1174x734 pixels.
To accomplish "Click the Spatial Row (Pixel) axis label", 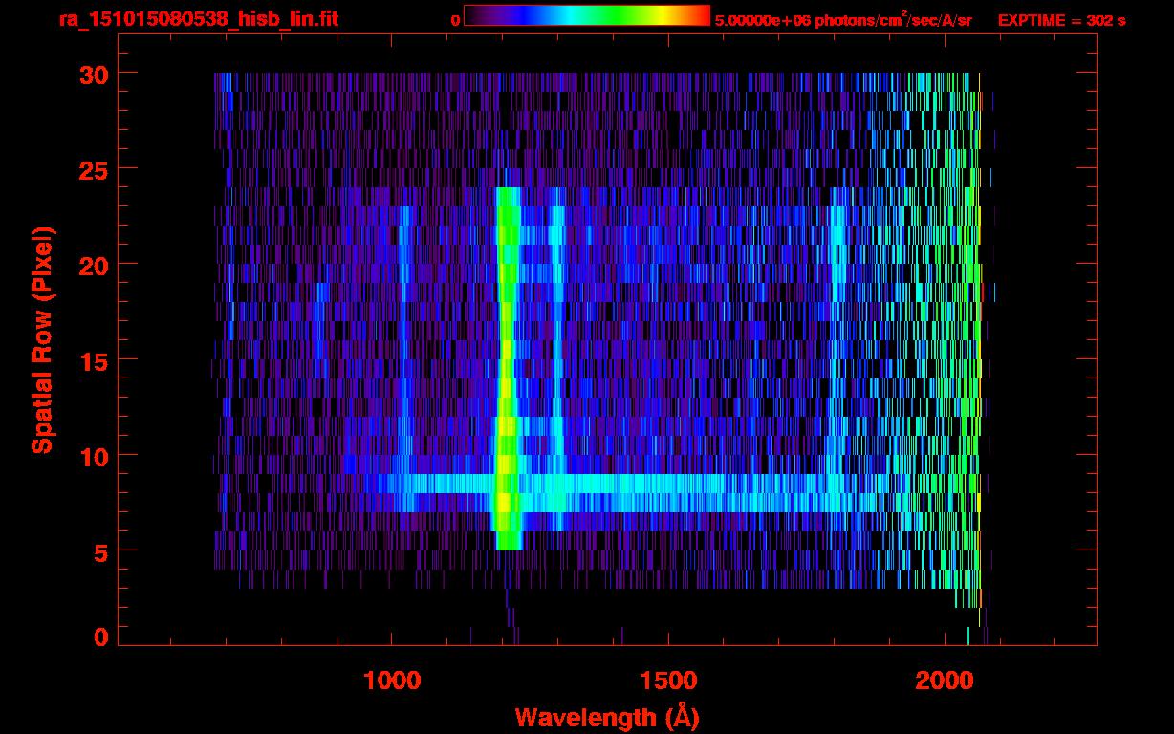I will (41, 339).
